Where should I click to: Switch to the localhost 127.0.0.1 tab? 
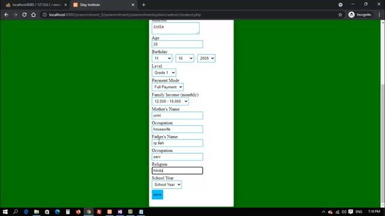coord(36,5)
